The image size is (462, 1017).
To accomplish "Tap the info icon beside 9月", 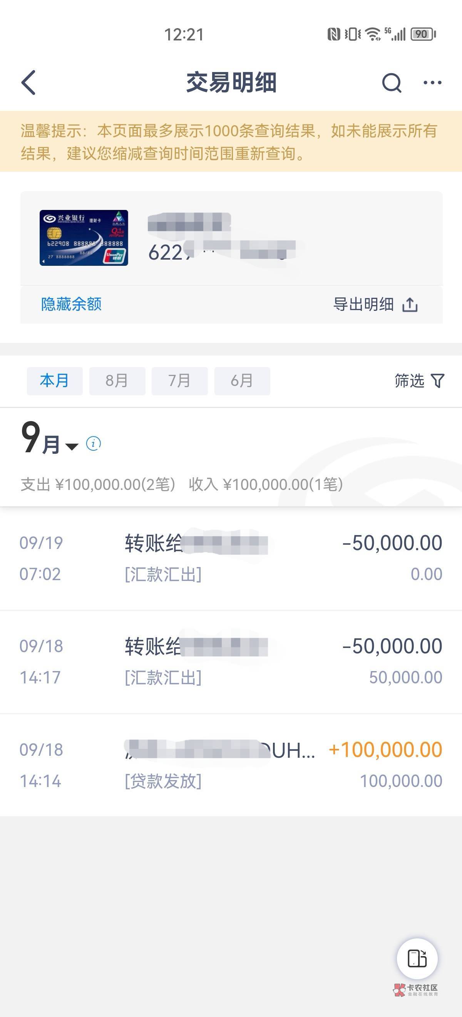I will click(94, 443).
